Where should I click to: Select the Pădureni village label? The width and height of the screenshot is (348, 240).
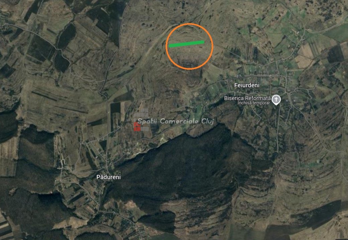109,177
